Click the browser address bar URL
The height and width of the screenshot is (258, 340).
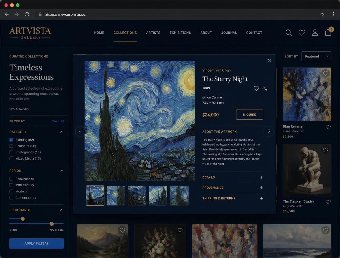(67, 14)
